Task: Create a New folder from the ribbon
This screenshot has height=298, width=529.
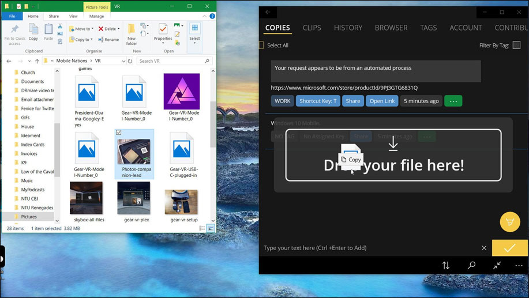Action: (132, 35)
